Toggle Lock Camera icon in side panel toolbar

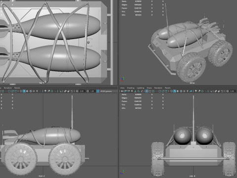coord(125,91)
